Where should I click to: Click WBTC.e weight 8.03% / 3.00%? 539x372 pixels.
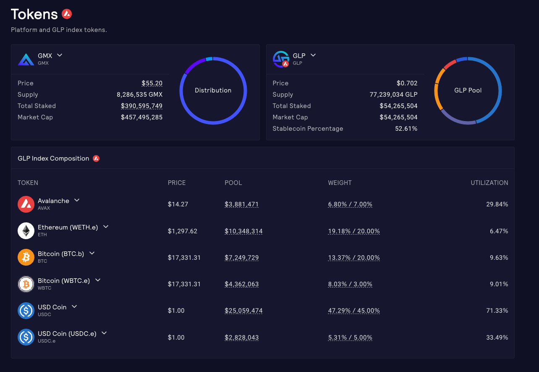coord(350,284)
